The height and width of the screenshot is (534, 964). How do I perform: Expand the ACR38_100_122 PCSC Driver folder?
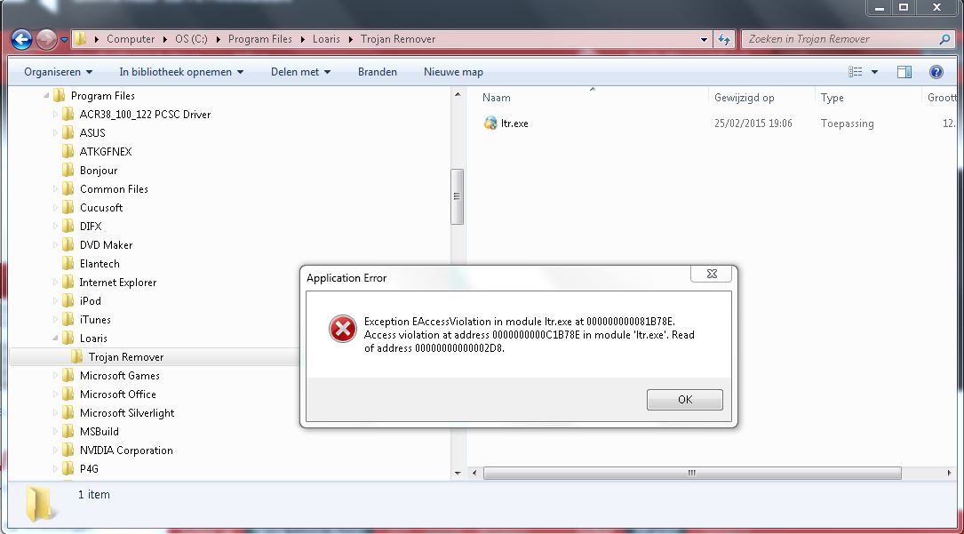point(55,115)
